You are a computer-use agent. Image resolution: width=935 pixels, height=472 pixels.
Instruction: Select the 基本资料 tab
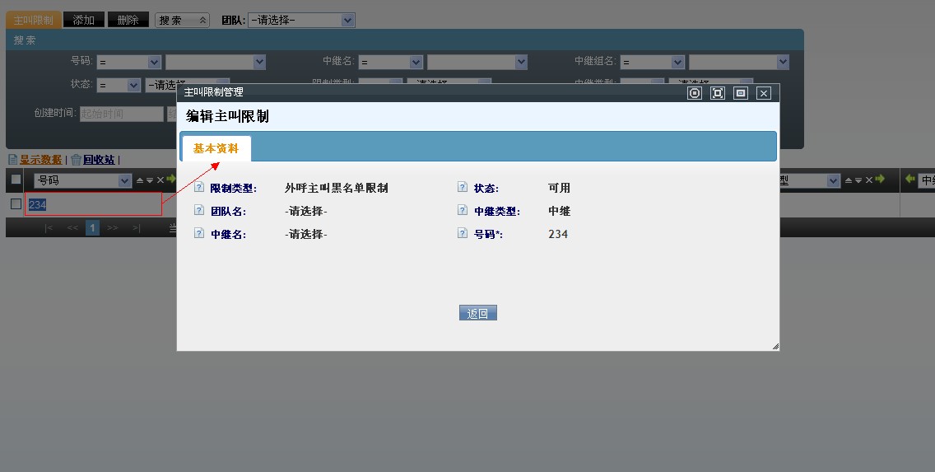(216, 149)
